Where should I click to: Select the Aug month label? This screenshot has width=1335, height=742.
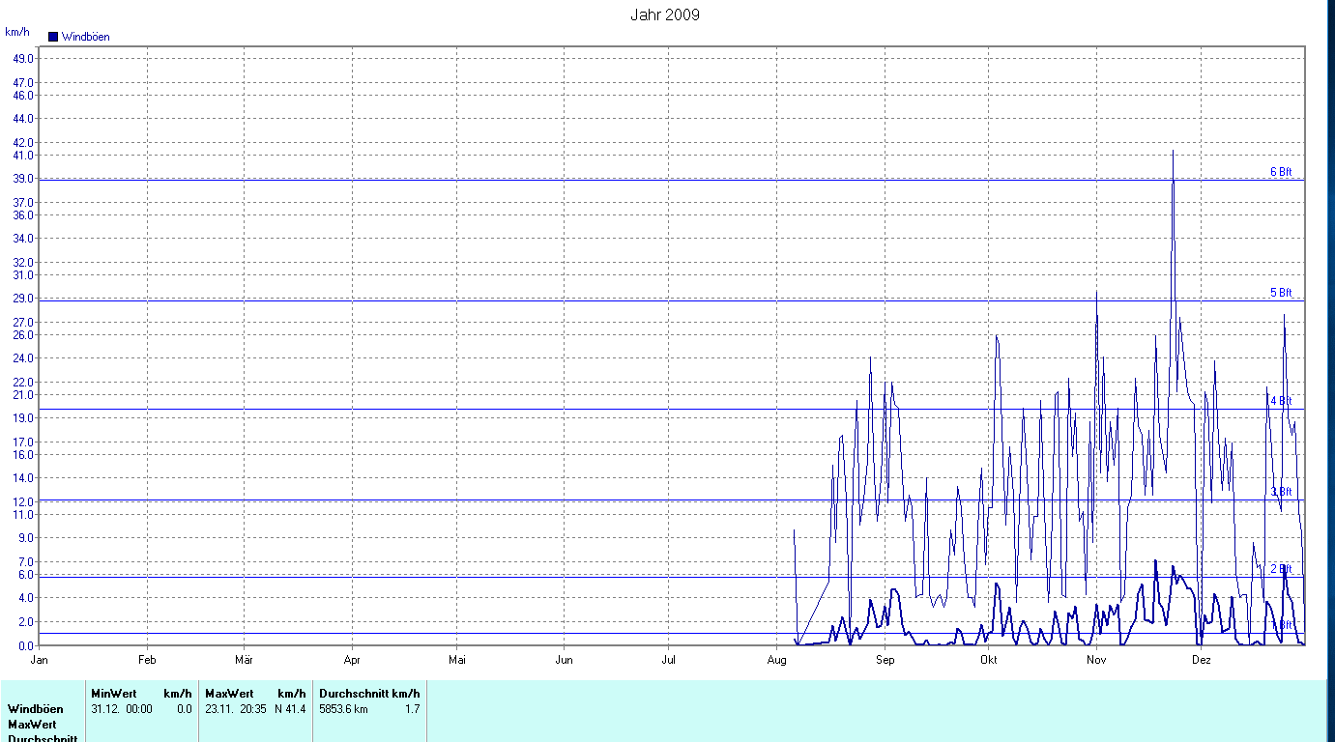776,661
